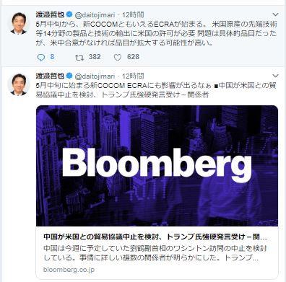Open the first tweet's chevron dropdown menu
This screenshot has width=286, height=282.
pos(275,14)
